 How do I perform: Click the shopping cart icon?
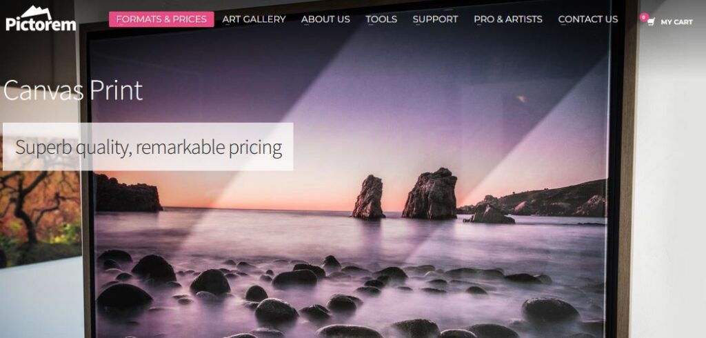651,21
